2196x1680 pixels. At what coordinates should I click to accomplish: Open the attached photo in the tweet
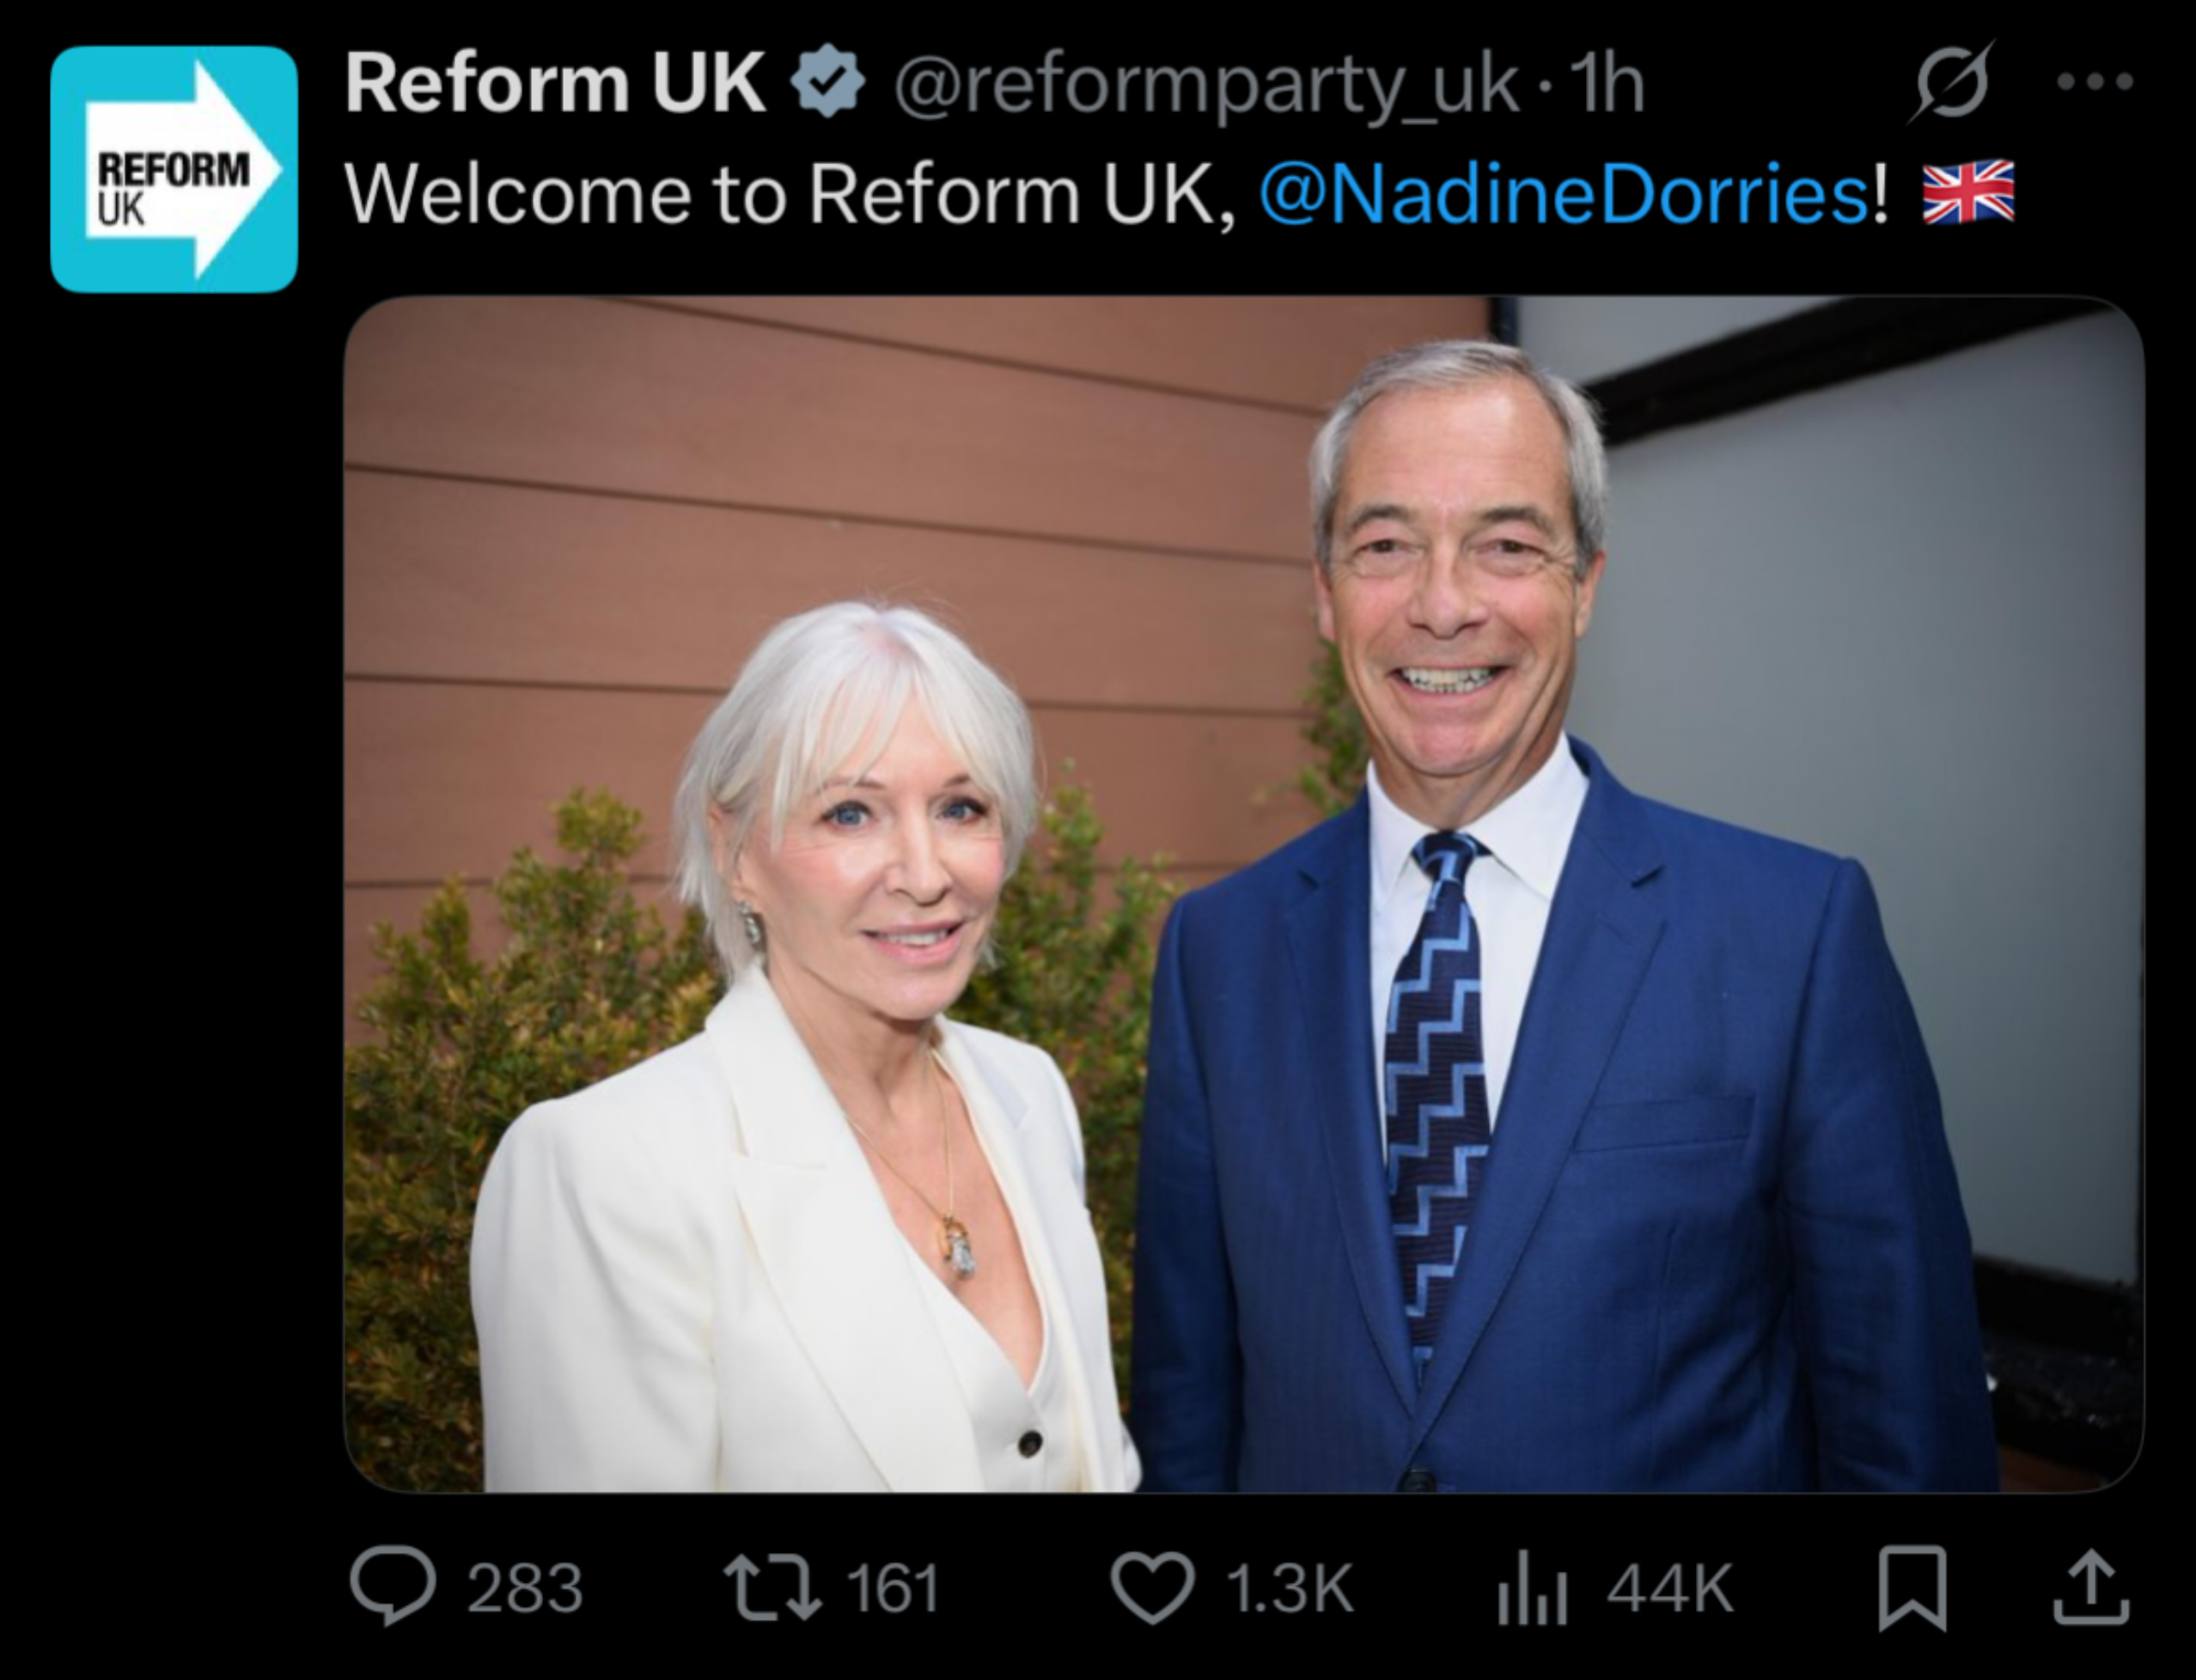(1242, 894)
